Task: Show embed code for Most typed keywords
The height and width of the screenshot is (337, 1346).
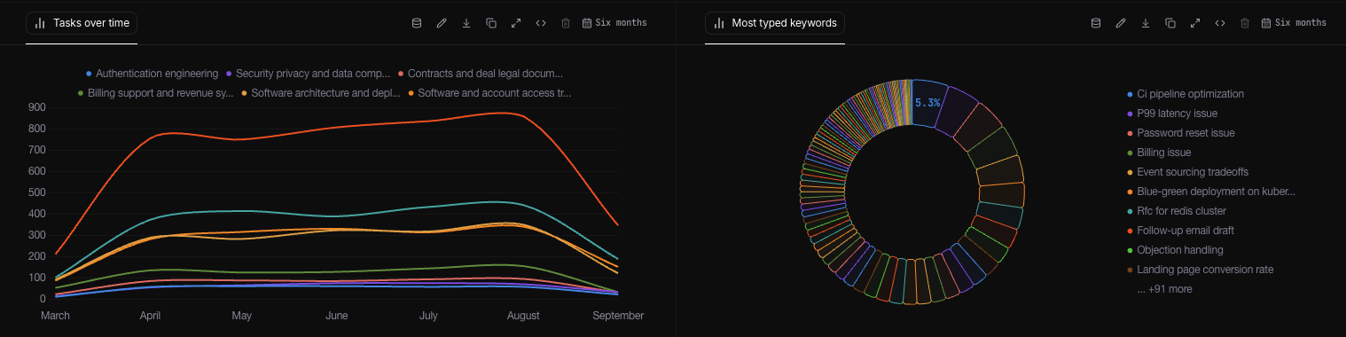Action: click(x=1220, y=23)
